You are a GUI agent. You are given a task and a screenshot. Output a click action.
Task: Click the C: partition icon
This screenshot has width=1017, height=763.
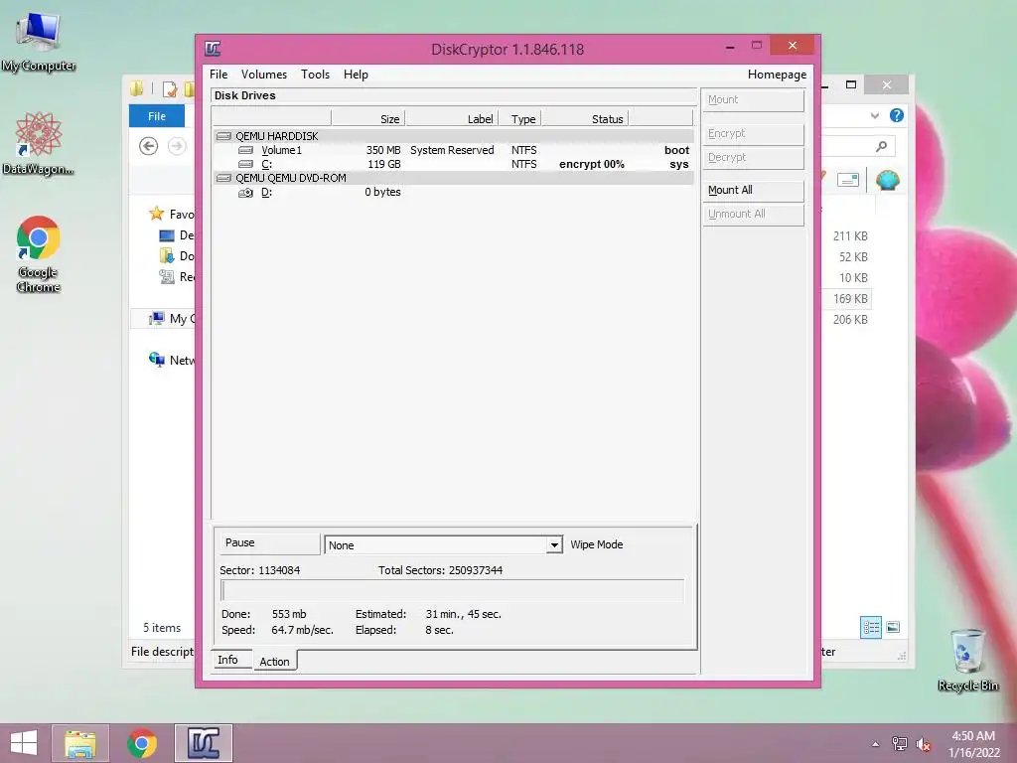[x=246, y=164]
